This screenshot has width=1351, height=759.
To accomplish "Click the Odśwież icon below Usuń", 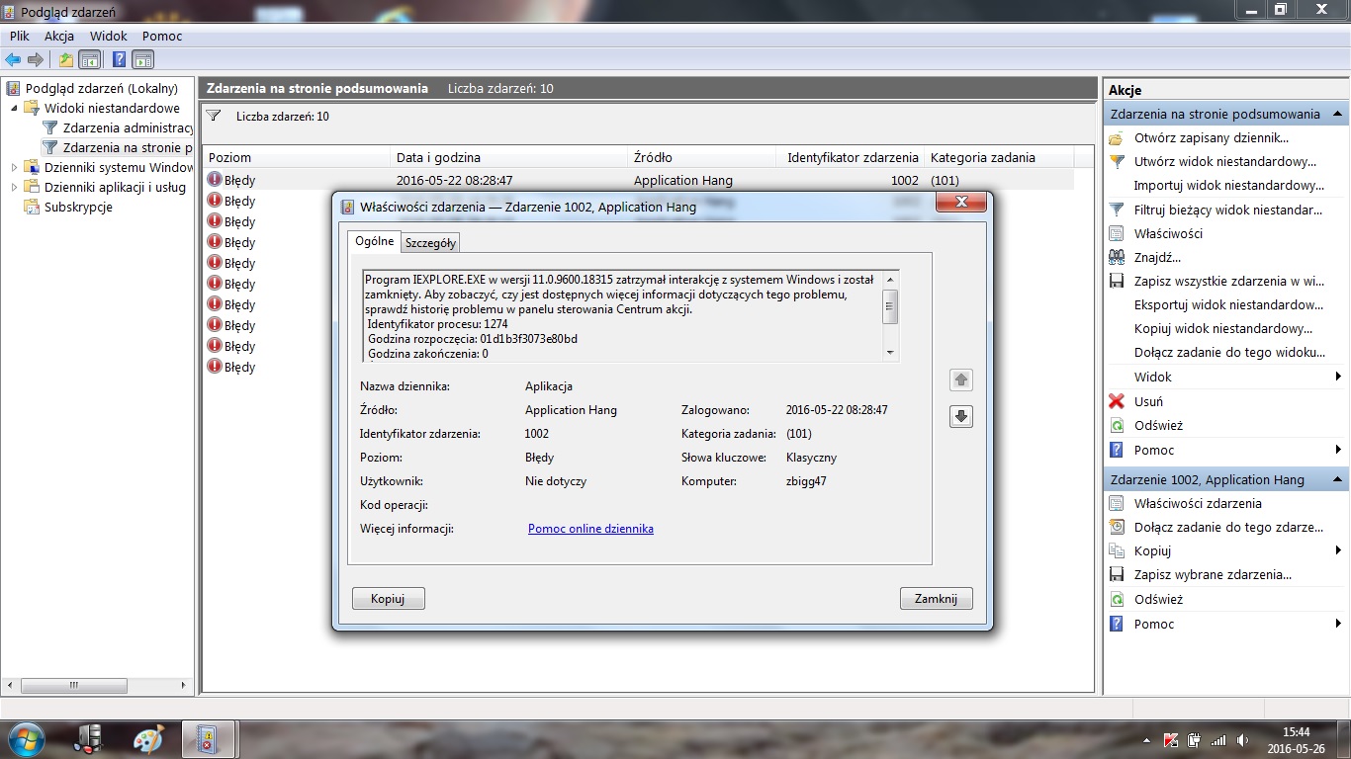I will coord(1117,426).
